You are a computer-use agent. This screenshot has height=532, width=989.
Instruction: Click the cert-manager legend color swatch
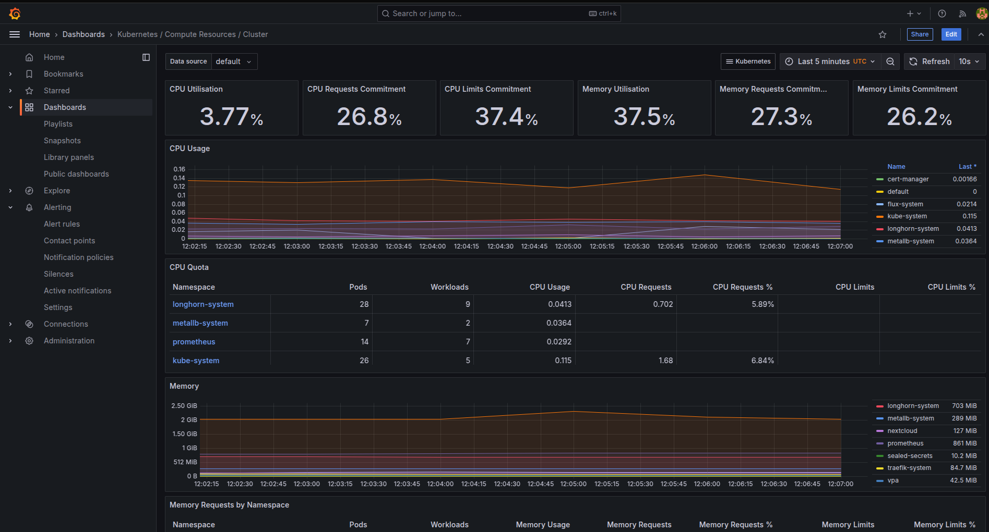pos(880,179)
